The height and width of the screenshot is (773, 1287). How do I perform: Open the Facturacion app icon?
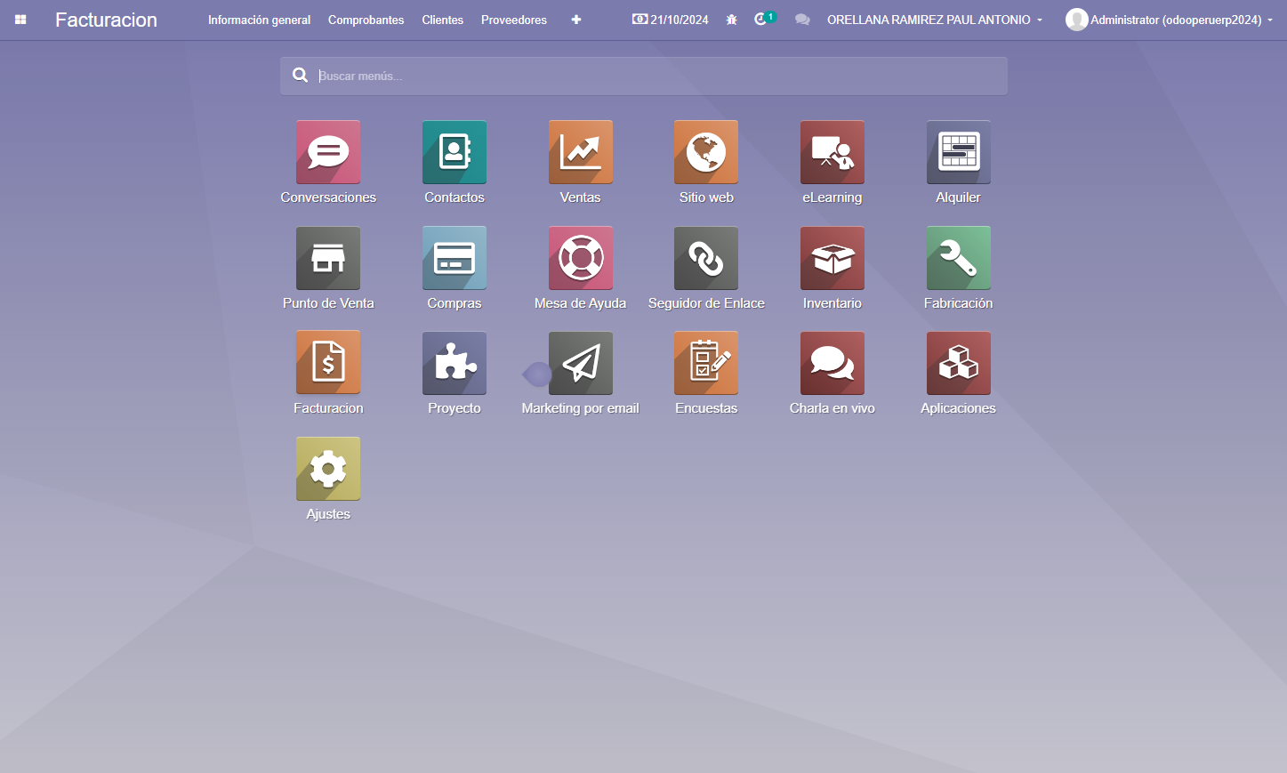point(328,363)
